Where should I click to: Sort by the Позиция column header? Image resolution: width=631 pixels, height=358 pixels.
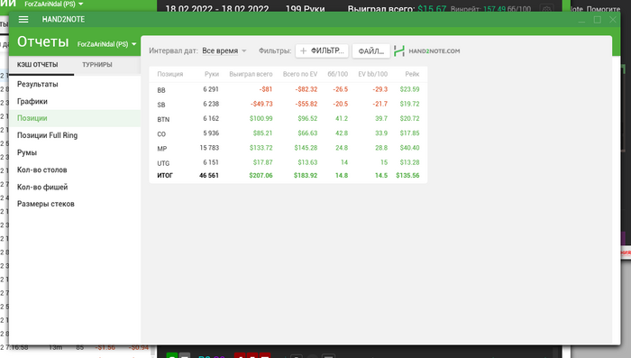[169, 74]
